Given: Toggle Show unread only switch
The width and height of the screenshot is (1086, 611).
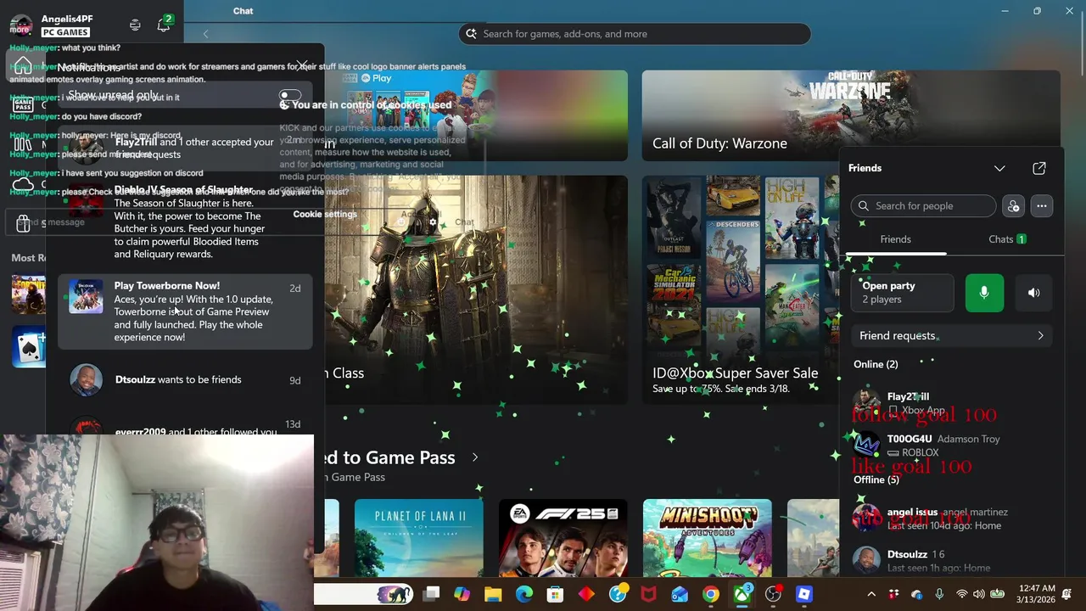Looking at the screenshot, I should (290, 96).
